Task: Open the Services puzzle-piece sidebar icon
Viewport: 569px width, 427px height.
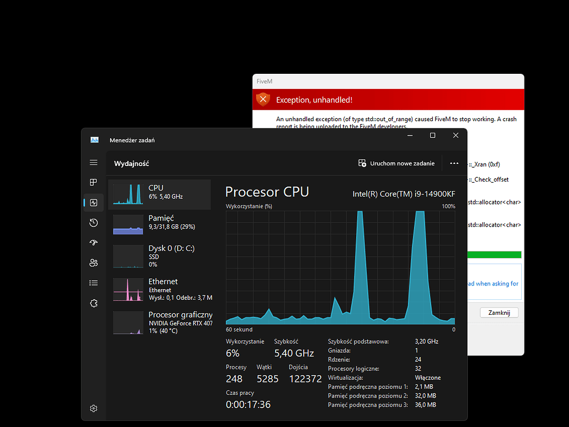Action: click(93, 303)
